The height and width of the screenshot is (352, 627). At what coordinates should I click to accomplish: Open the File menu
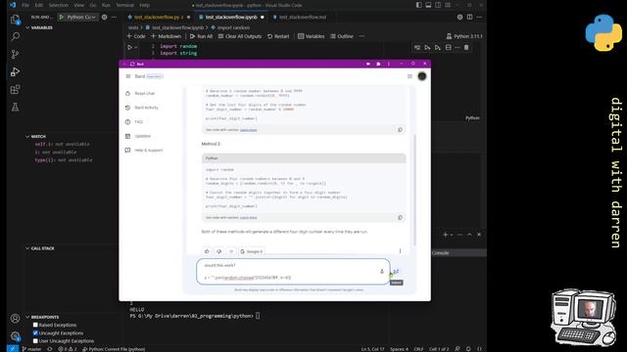pos(25,5)
